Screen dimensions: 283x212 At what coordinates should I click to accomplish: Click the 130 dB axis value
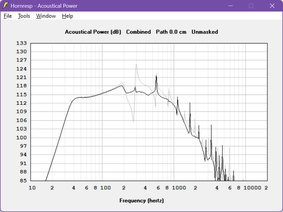pos(21,52)
